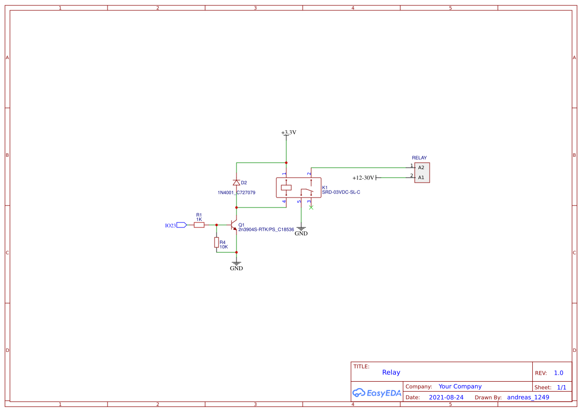The width and height of the screenshot is (582, 412).
Task: Click the Drawn By name andreas_1249
Action: (x=527, y=397)
